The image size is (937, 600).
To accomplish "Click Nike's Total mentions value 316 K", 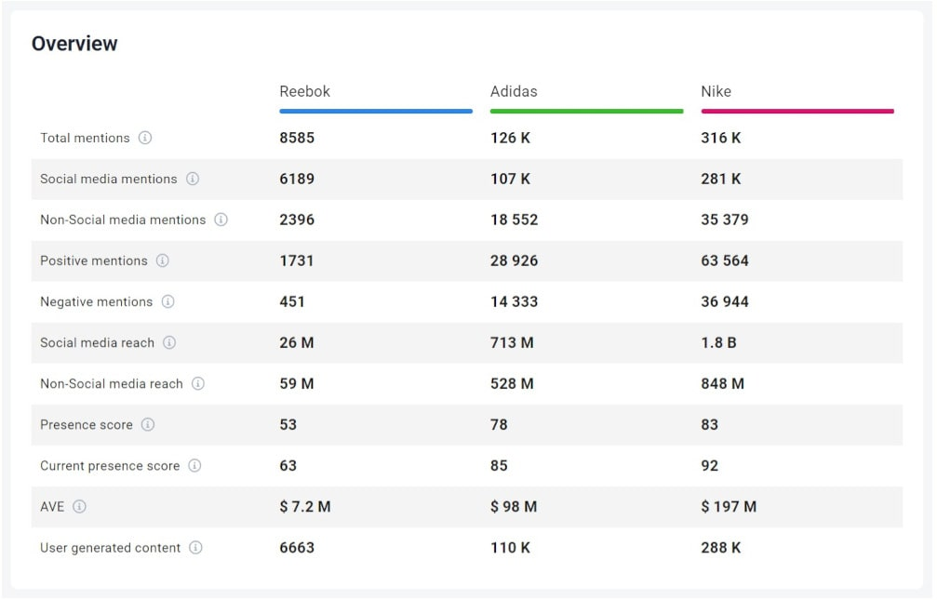I will pos(721,138).
